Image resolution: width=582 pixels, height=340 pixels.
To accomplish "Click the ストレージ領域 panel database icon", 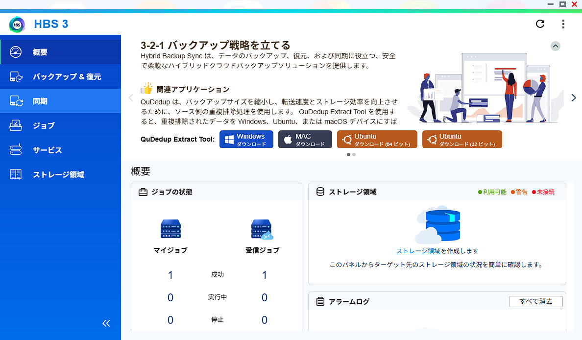I will click(x=320, y=192).
